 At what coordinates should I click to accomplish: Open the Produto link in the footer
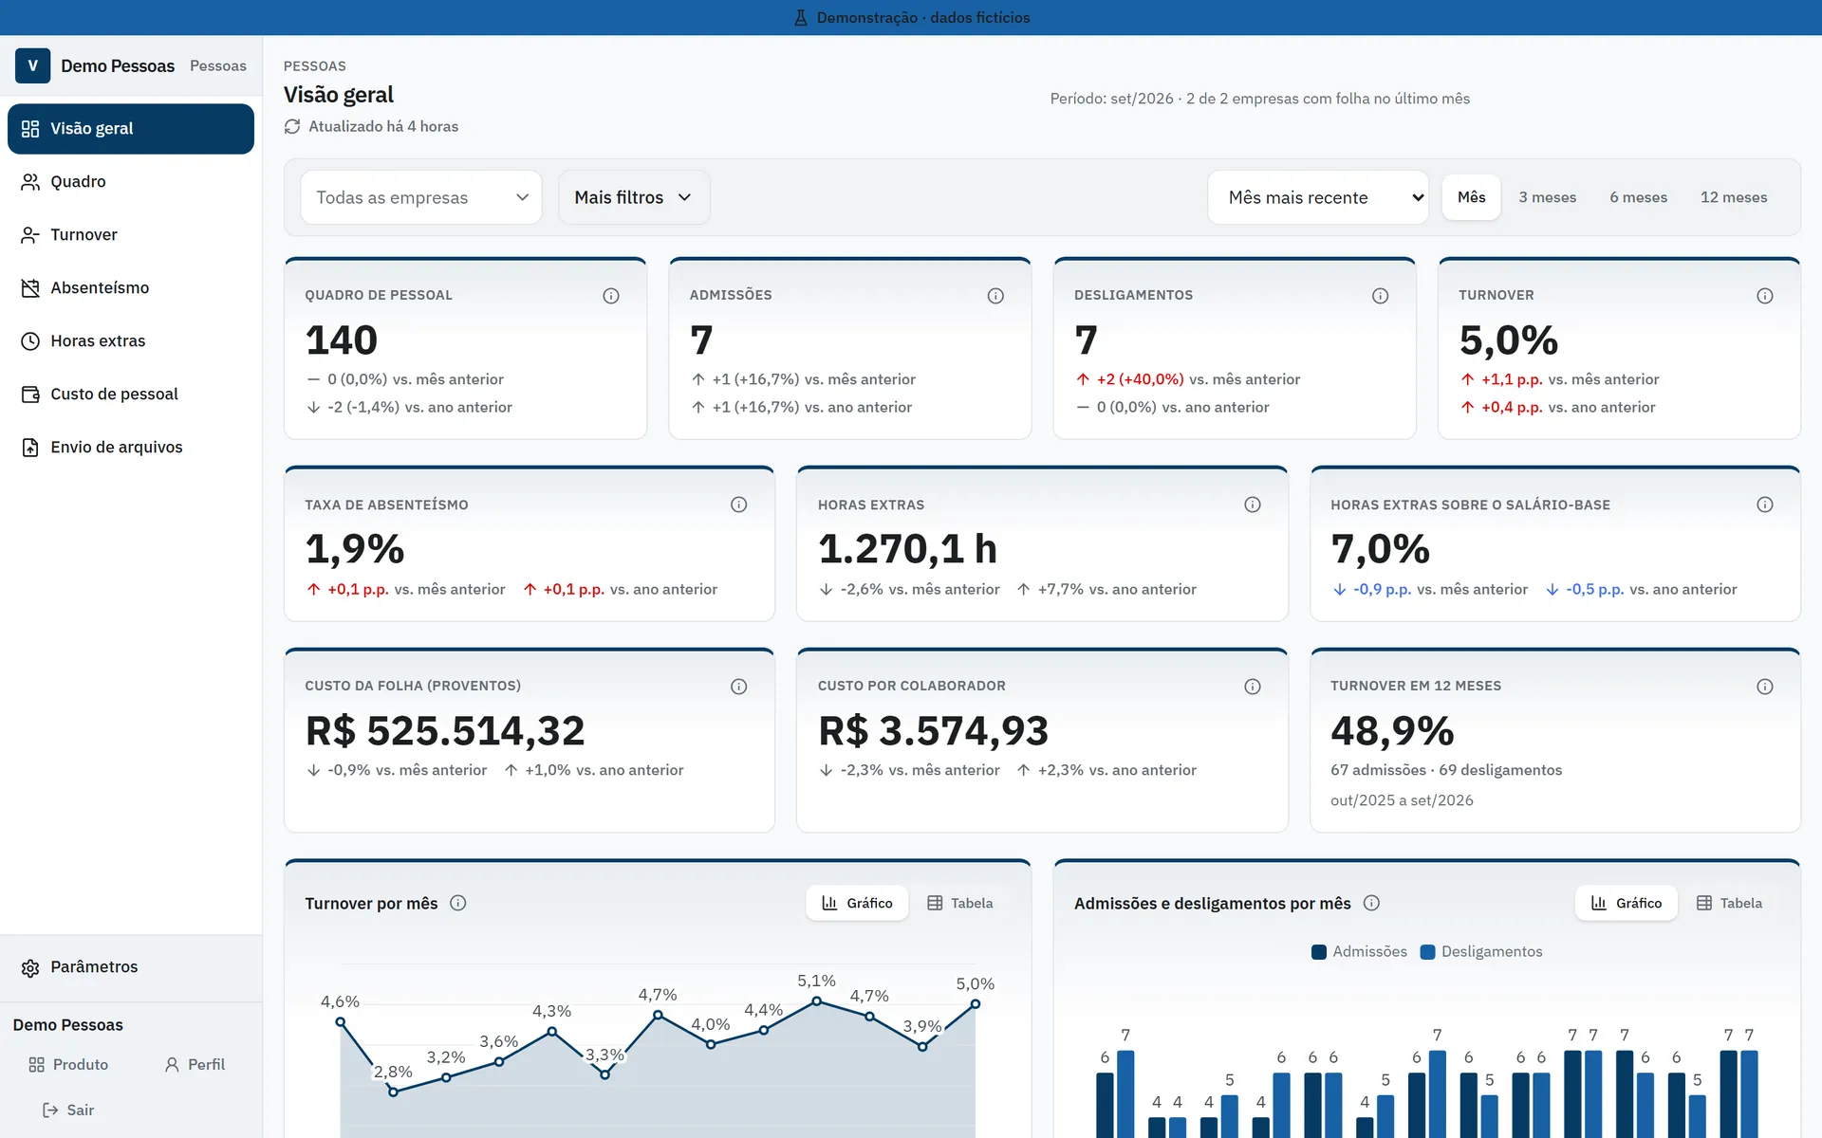pyautogui.click(x=68, y=1064)
